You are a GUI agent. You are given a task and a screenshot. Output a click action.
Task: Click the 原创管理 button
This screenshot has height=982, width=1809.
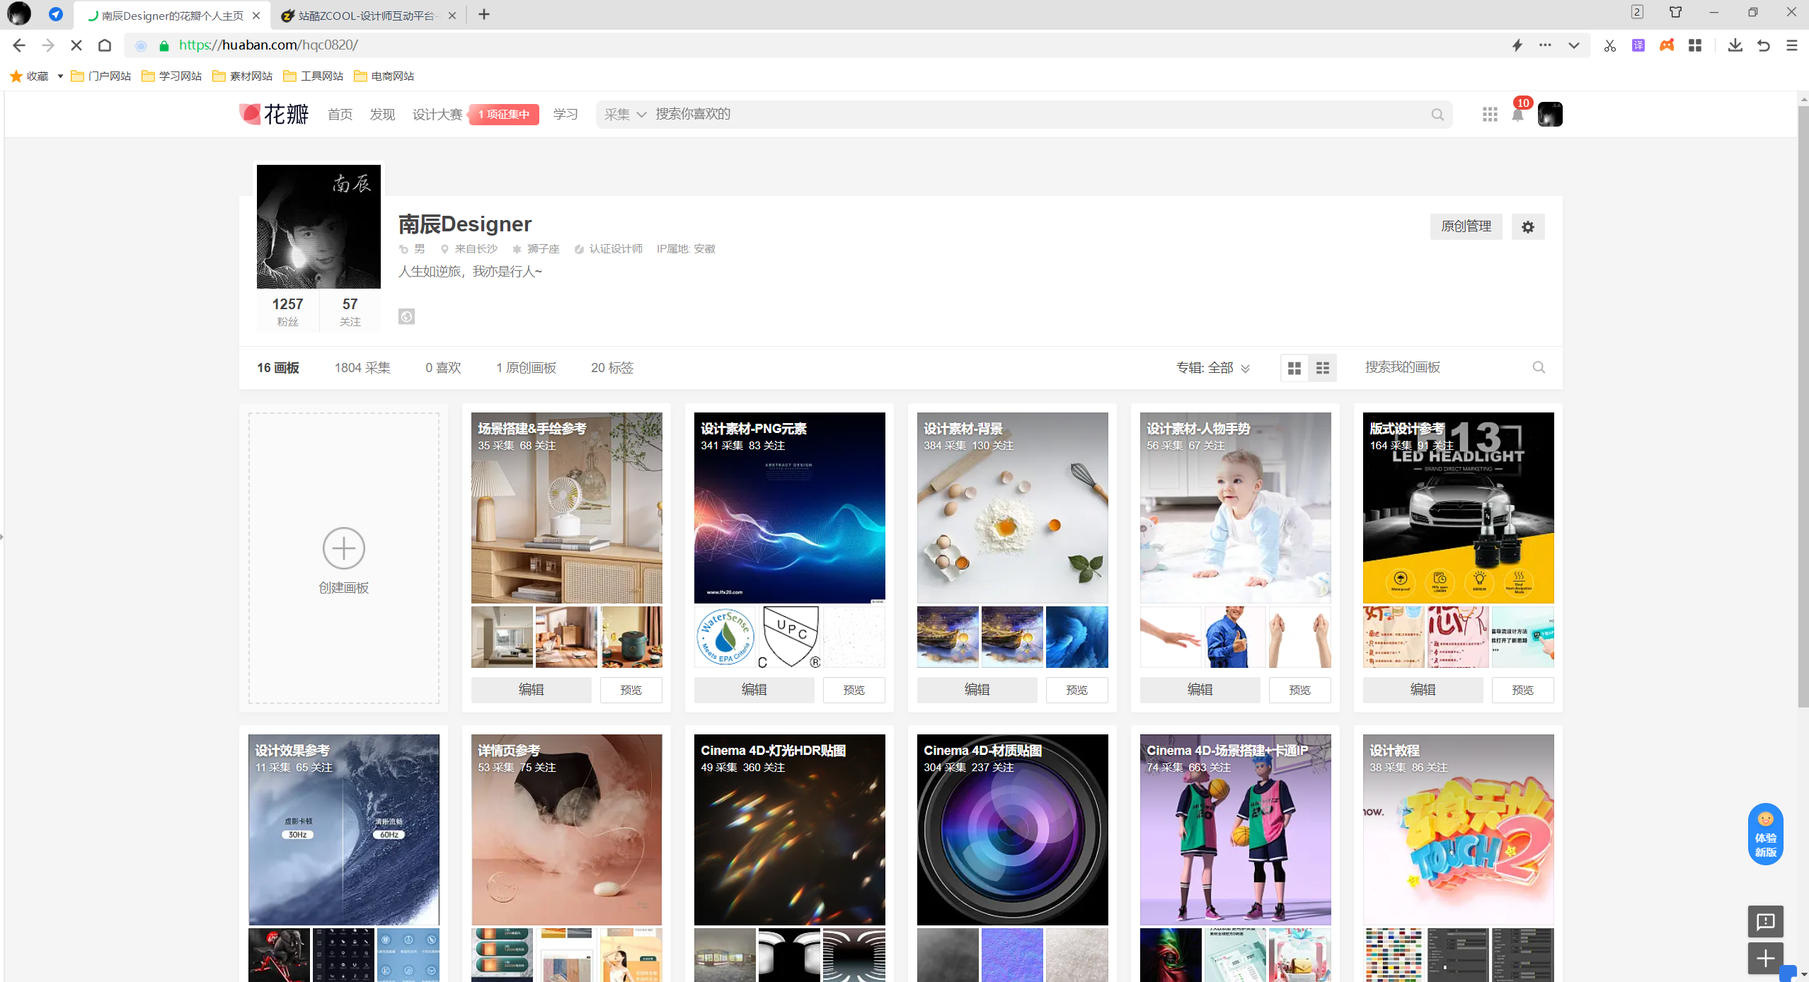pos(1466,226)
